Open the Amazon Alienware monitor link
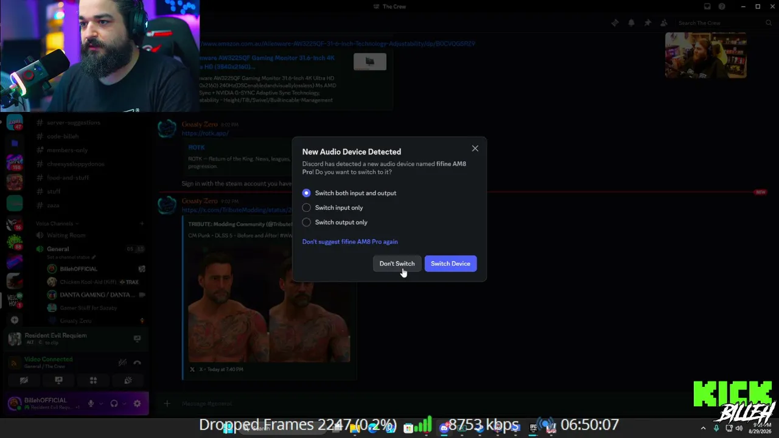The height and width of the screenshot is (438, 779). pyautogui.click(x=338, y=44)
